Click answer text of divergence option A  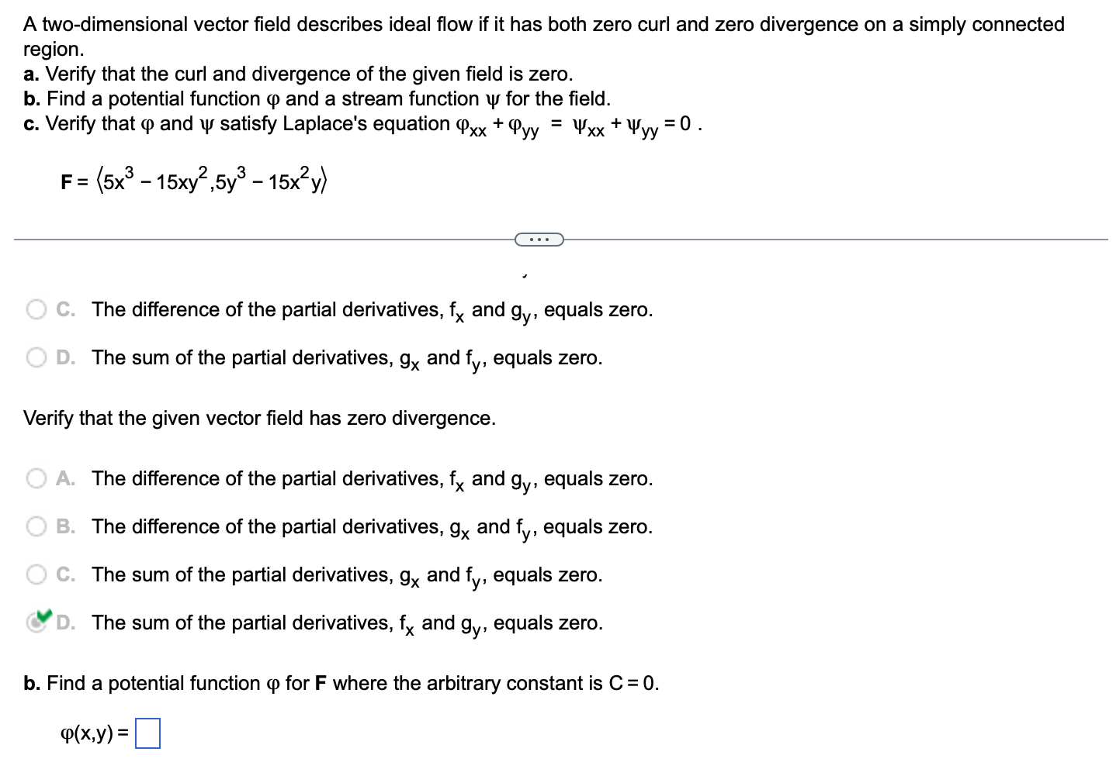(x=371, y=478)
